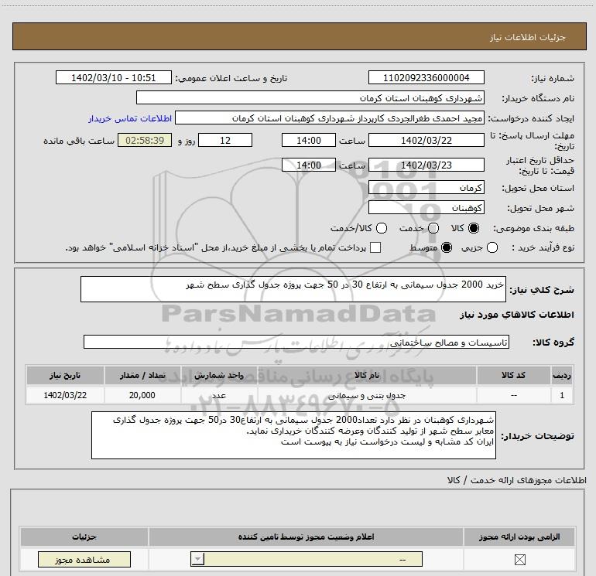The image size is (596, 576).
Task: Toggle the mandatory permit checkbox
Action: (519, 559)
